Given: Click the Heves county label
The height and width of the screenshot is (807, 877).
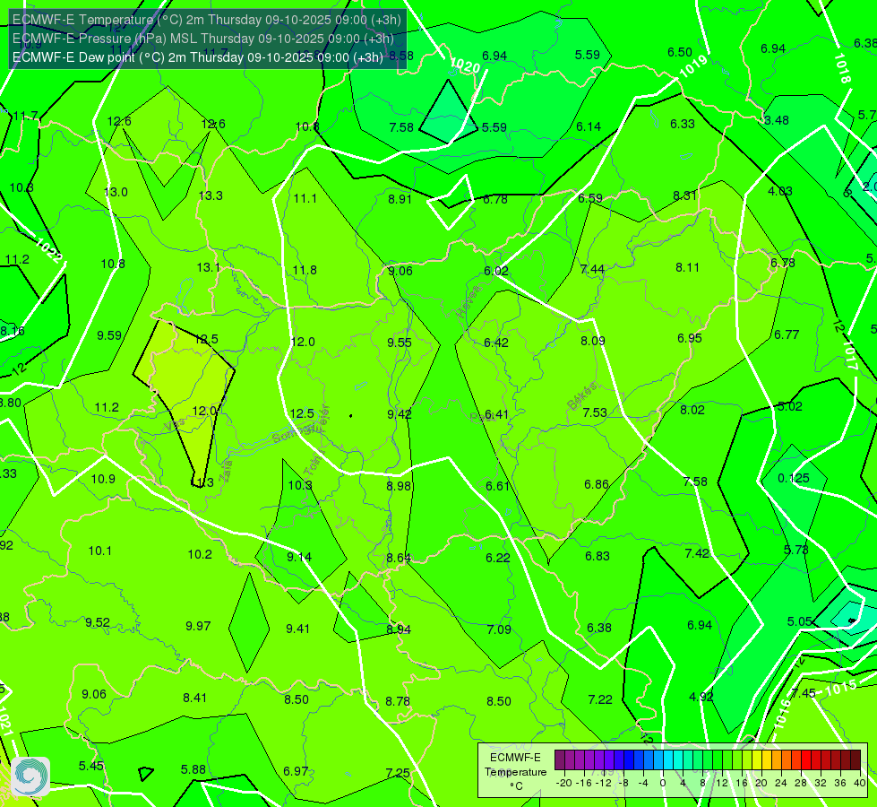Looking at the screenshot, I should pos(469,301).
